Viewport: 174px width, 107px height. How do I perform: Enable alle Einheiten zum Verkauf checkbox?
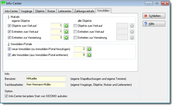tap(75, 32)
